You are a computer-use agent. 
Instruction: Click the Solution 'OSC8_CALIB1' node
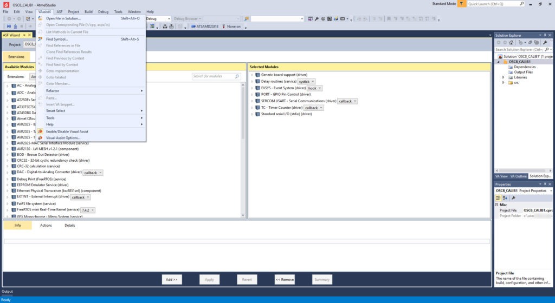(526, 56)
